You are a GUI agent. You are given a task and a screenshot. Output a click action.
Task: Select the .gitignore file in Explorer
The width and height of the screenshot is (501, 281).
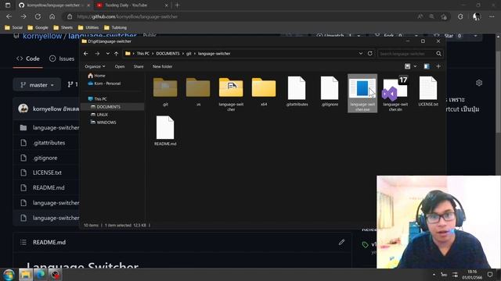pos(330,91)
